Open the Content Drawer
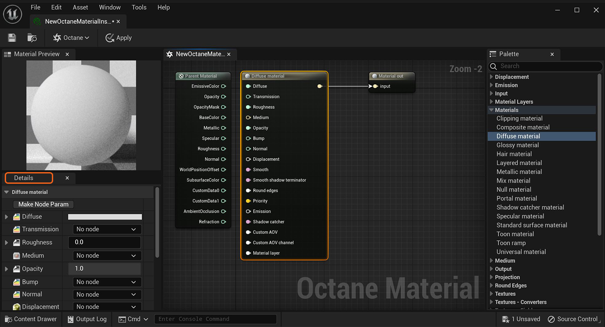The height and width of the screenshot is (327, 605). pos(30,319)
